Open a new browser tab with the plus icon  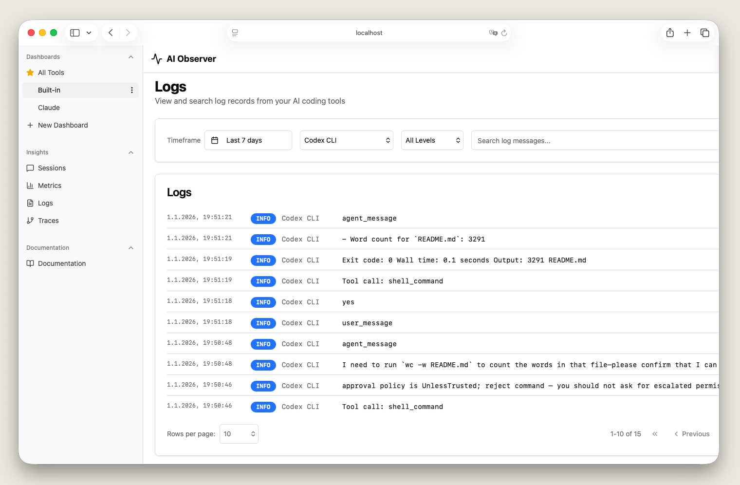pos(687,33)
